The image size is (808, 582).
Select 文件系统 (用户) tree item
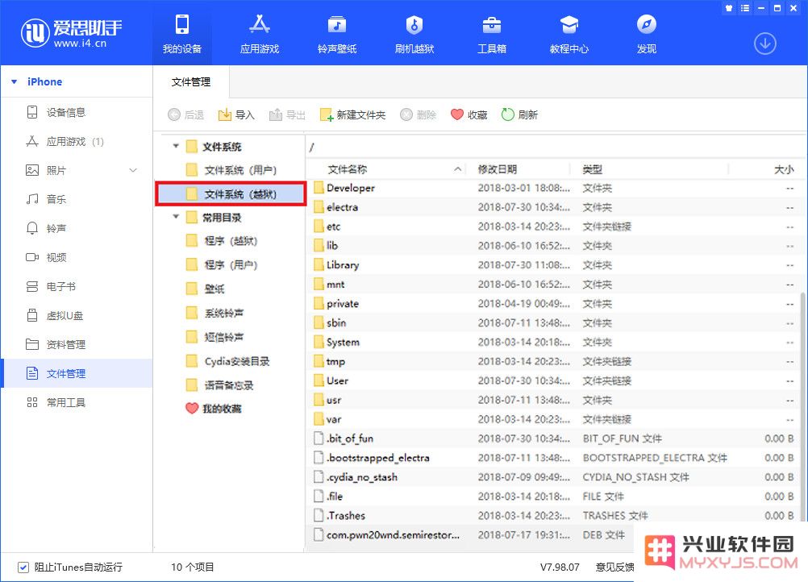coord(231,170)
